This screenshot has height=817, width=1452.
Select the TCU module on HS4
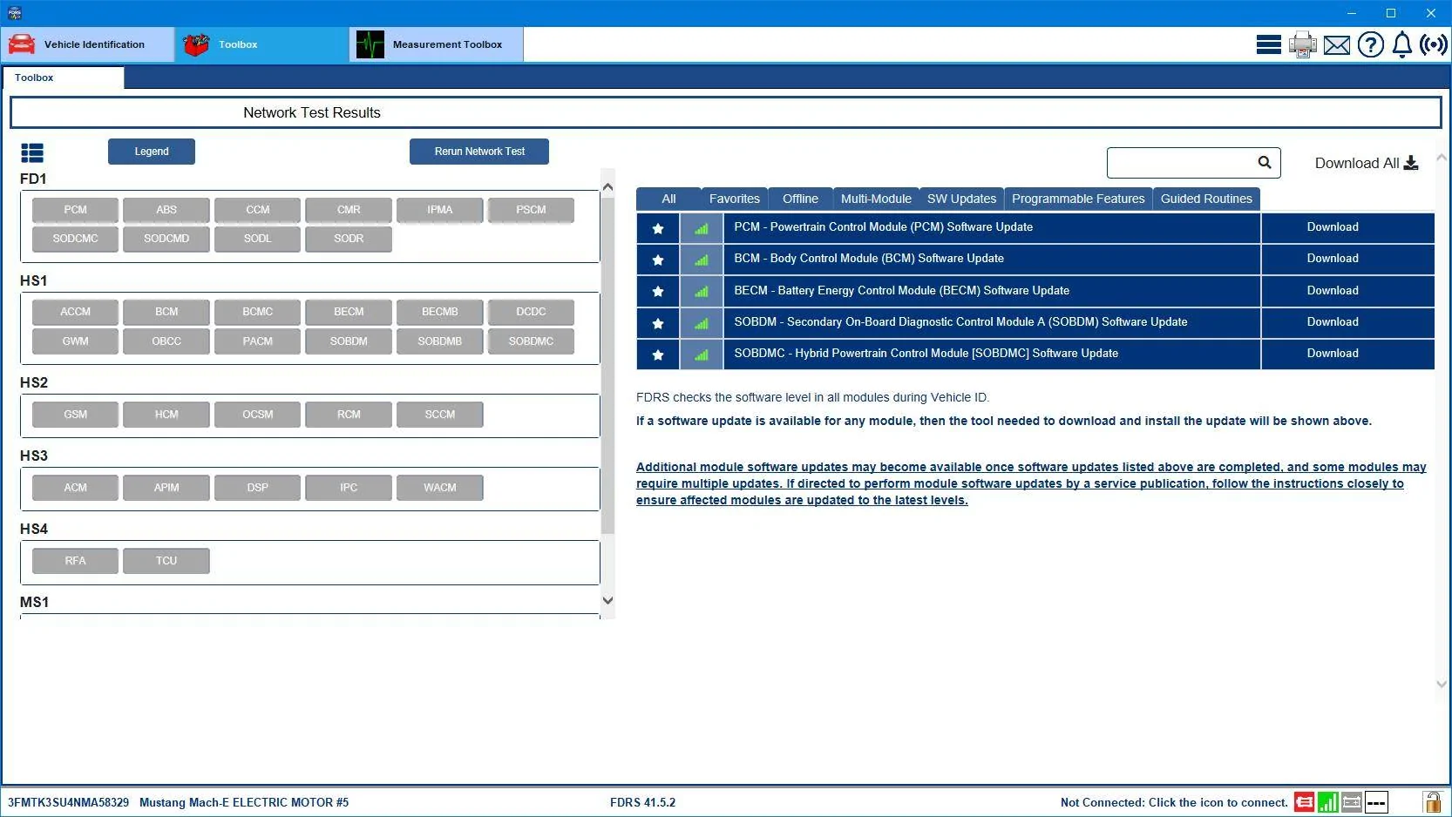click(166, 561)
